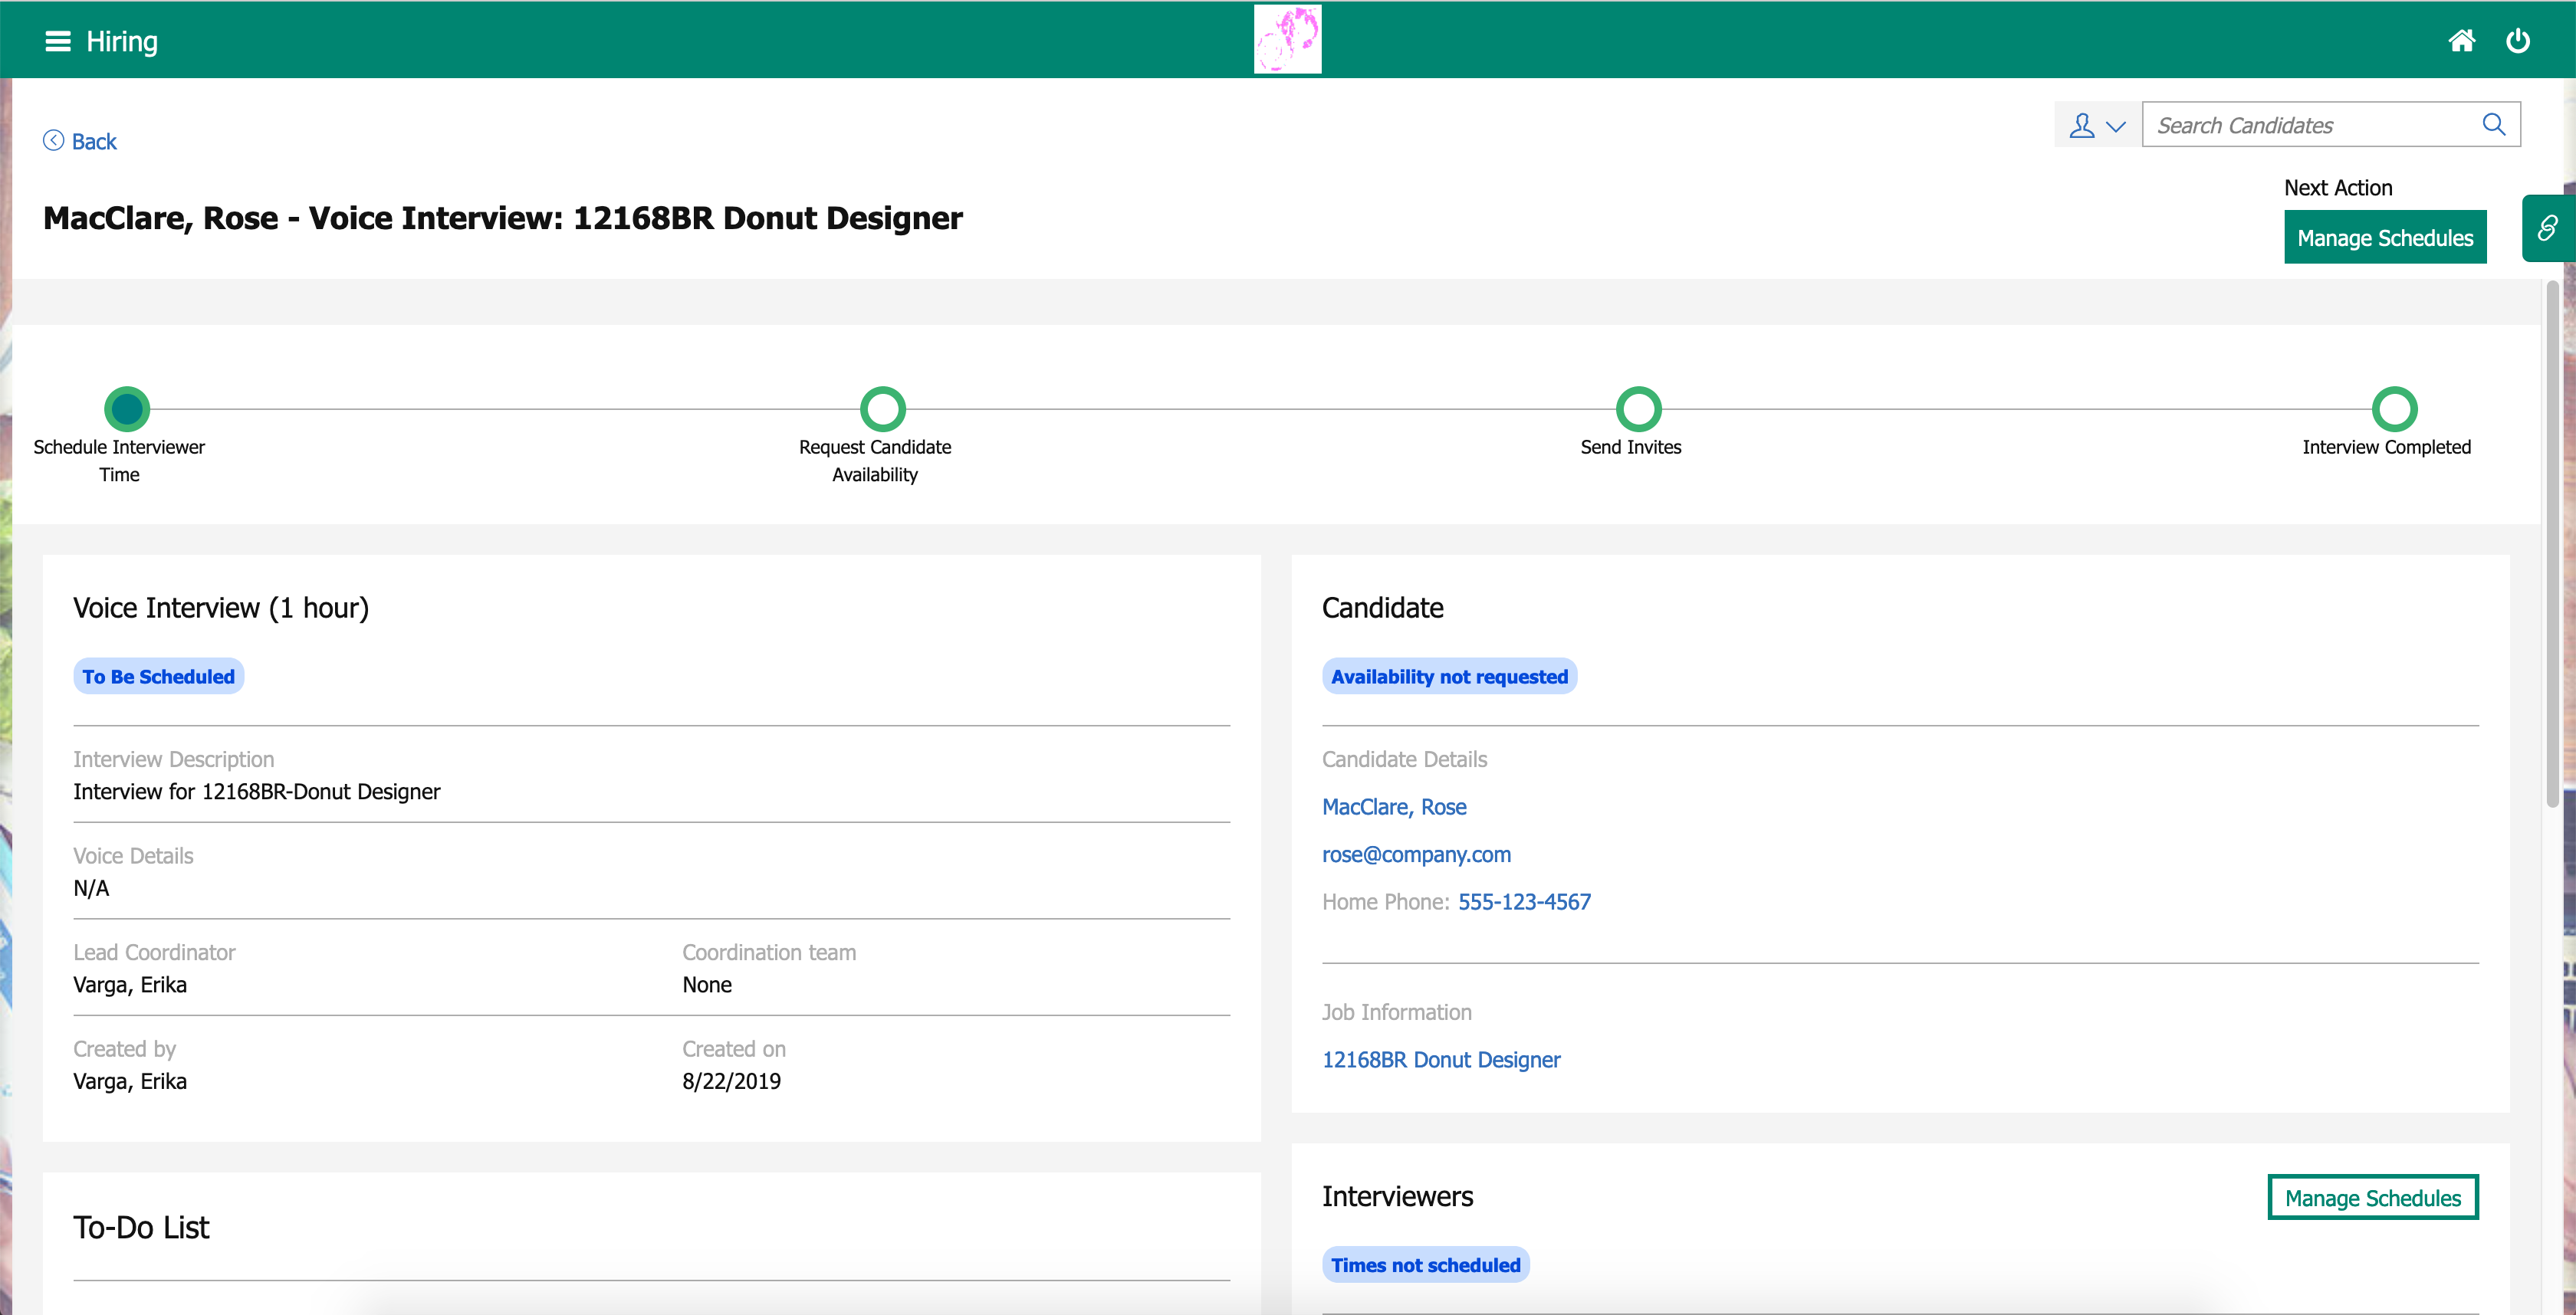Click Manage Schedules in Interviewers section

pos(2372,1197)
